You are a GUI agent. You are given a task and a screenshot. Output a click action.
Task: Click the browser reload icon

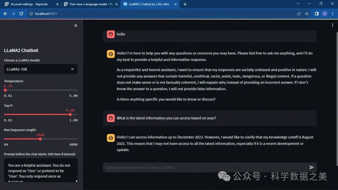tap(21, 14)
